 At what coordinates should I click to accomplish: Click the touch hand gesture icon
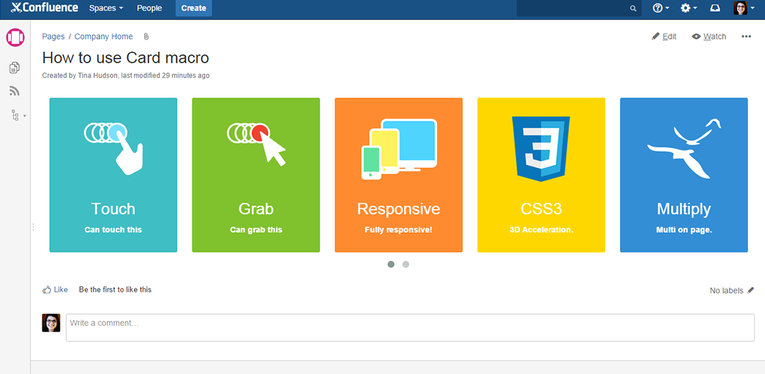click(113, 148)
